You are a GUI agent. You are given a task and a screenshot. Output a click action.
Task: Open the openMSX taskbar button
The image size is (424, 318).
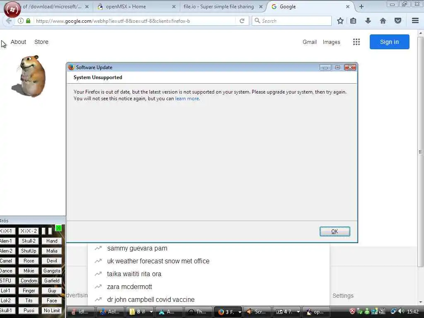[316, 312]
